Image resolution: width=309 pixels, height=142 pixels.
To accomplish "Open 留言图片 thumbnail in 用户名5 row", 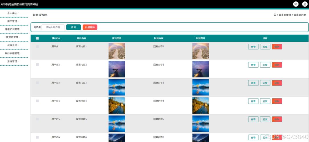I will pos(117,124).
